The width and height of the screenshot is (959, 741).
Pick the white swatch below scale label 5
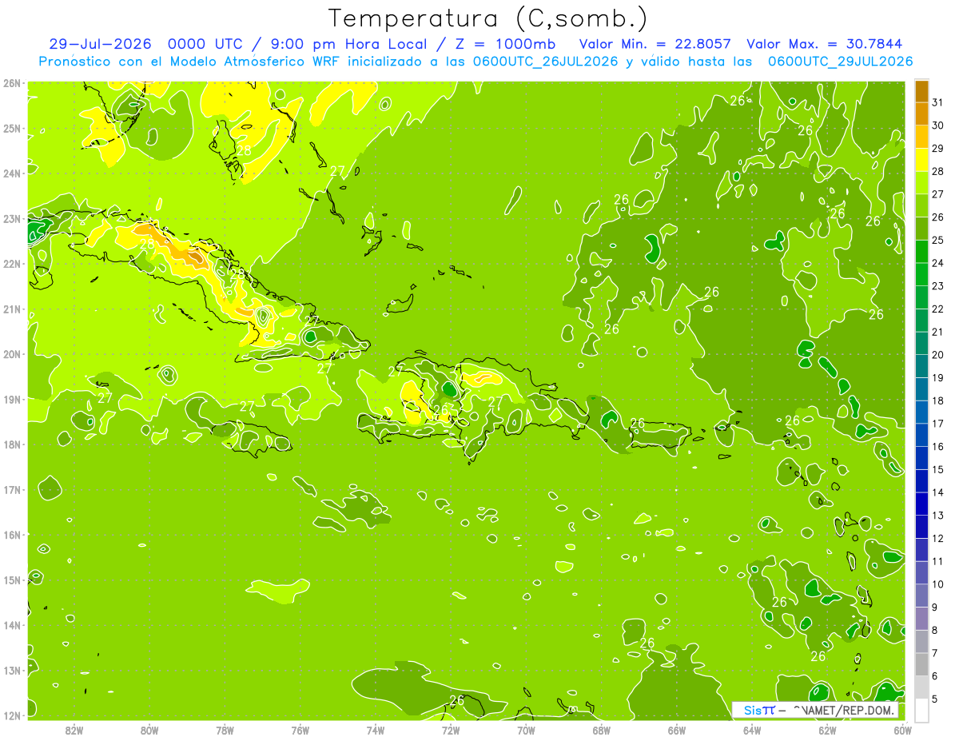[921, 710]
